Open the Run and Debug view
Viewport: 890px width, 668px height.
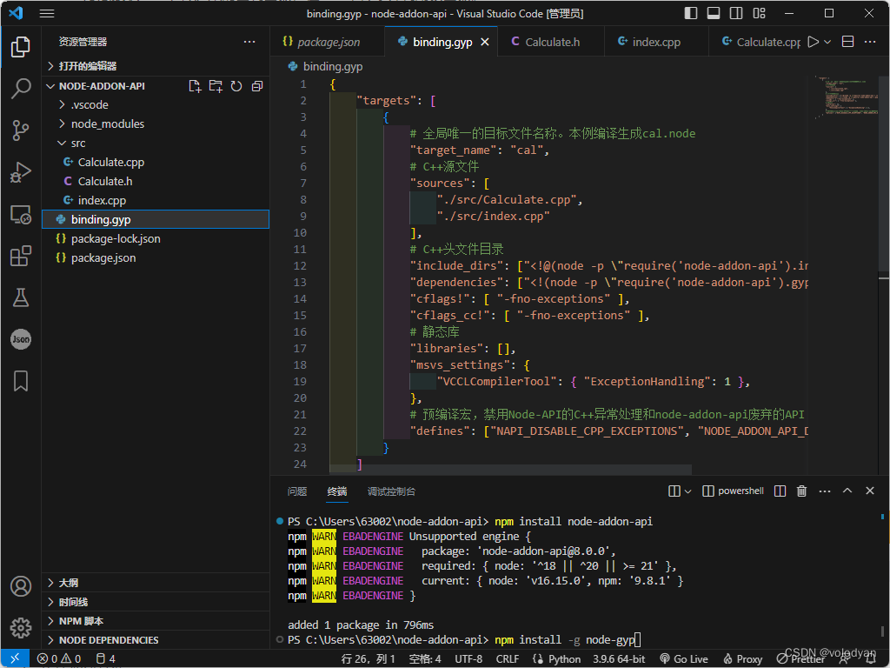click(21, 171)
